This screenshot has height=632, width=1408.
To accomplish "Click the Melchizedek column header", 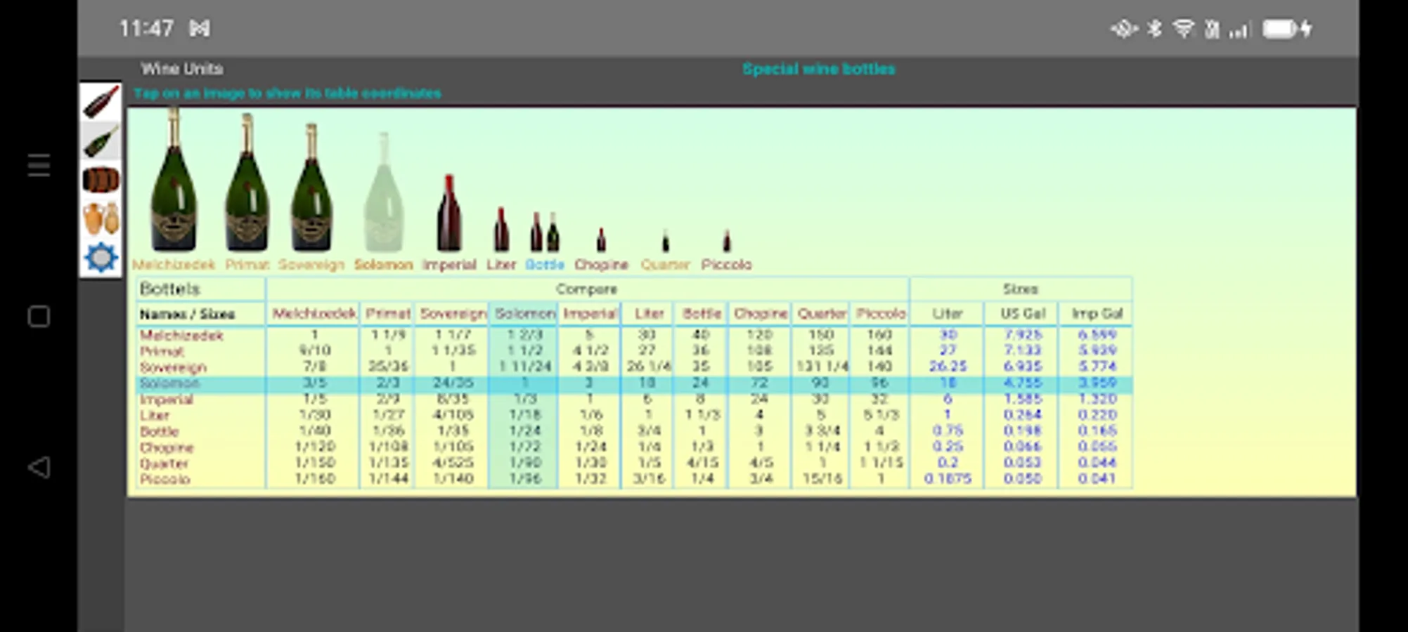I will click(314, 314).
